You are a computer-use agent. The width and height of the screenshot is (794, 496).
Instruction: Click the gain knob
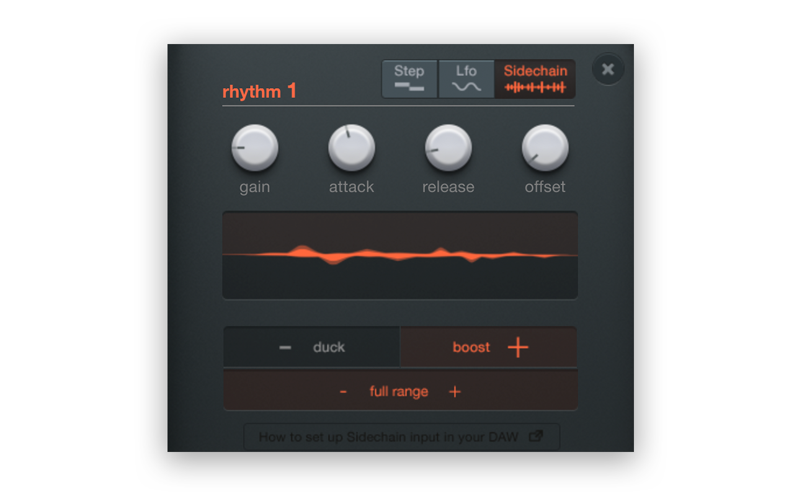tap(255, 148)
